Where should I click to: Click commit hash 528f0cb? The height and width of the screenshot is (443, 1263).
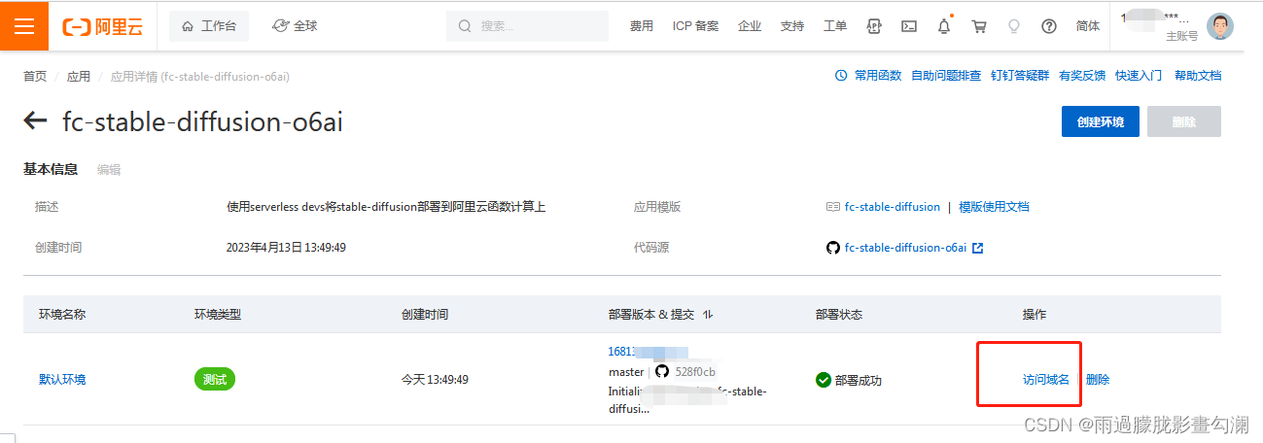[x=695, y=372]
